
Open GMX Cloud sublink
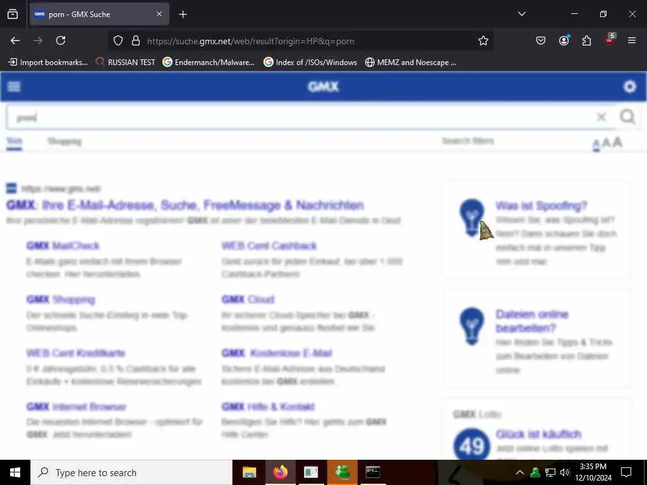tap(248, 299)
